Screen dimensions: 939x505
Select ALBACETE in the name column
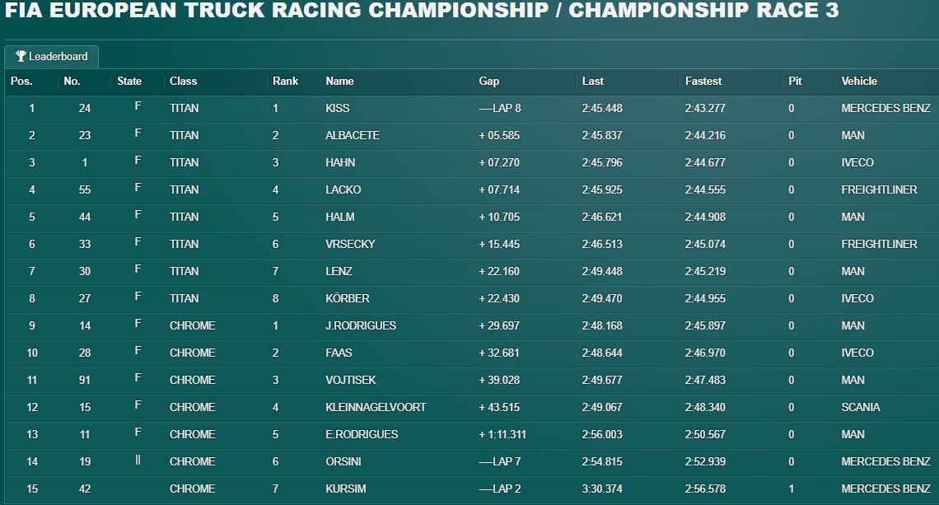click(353, 135)
